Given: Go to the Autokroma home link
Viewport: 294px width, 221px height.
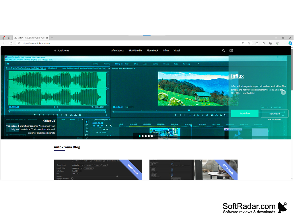Looking at the screenshot, I should tap(63, 51).
